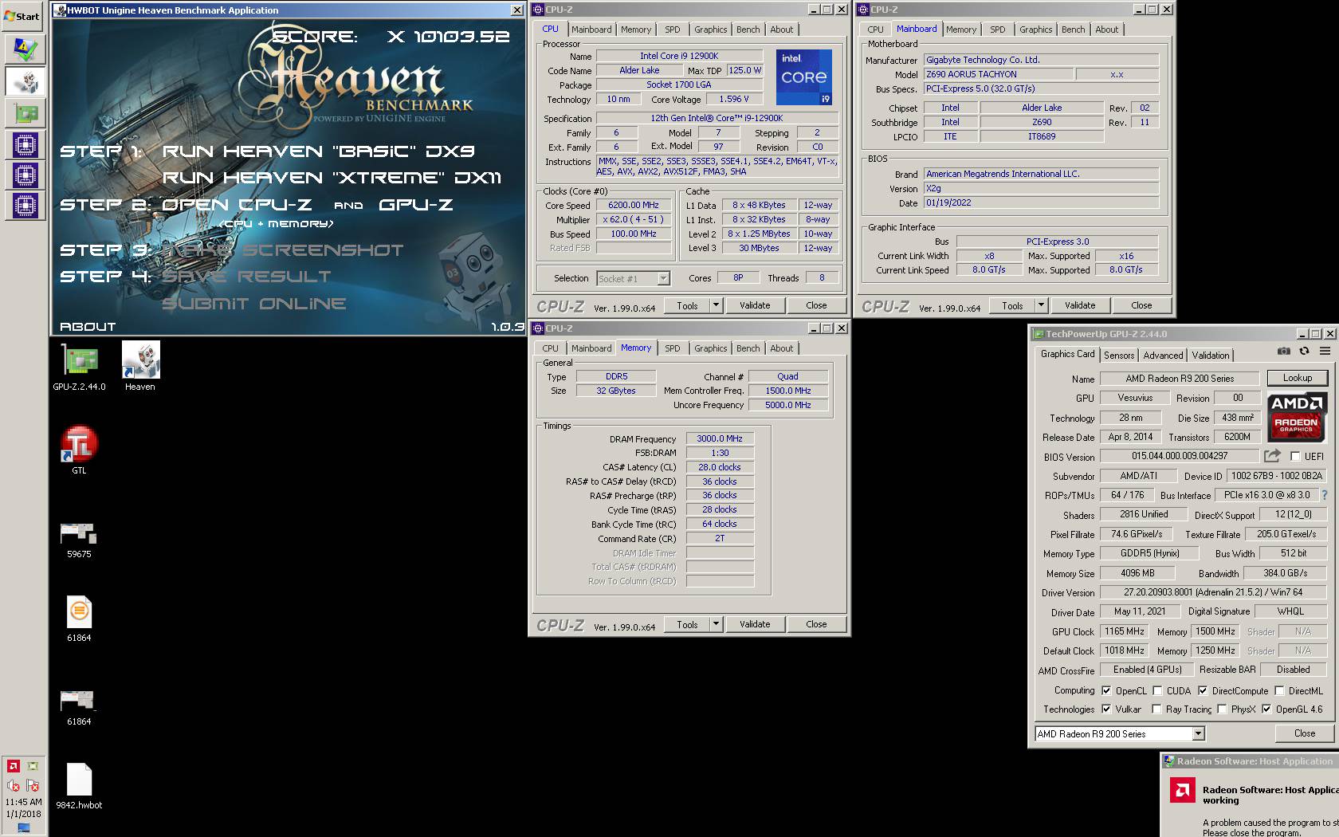The image size is (1339, 837).
Task: Click the Radeon Software error dialog icon
Action: tap(1182, 791)
